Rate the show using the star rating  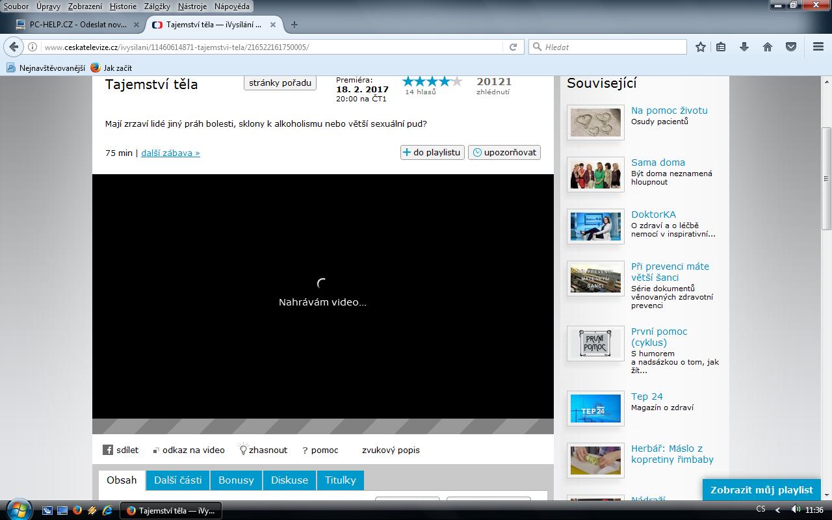coord(432,81)
